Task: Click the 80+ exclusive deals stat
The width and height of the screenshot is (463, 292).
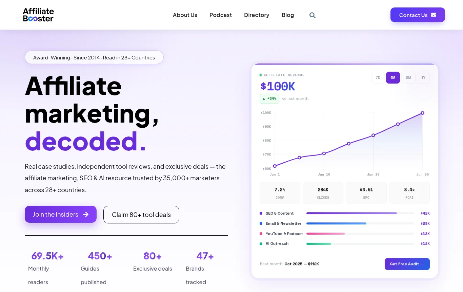Action: pyautogui.click(x=153, y=262)
